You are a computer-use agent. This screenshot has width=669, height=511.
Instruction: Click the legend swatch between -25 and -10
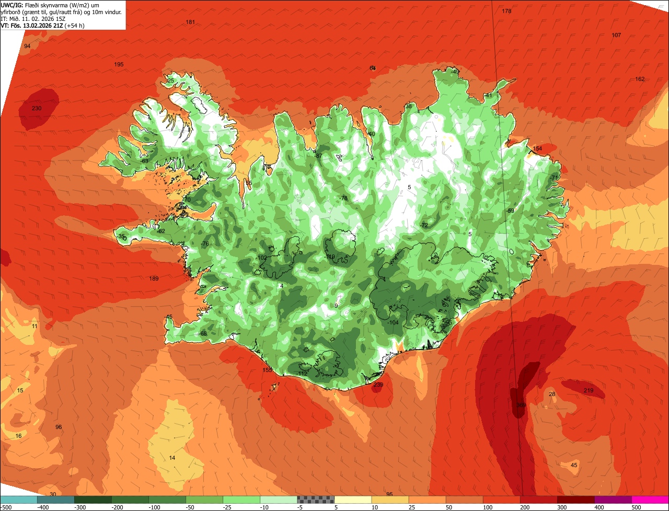click(241, 500)
